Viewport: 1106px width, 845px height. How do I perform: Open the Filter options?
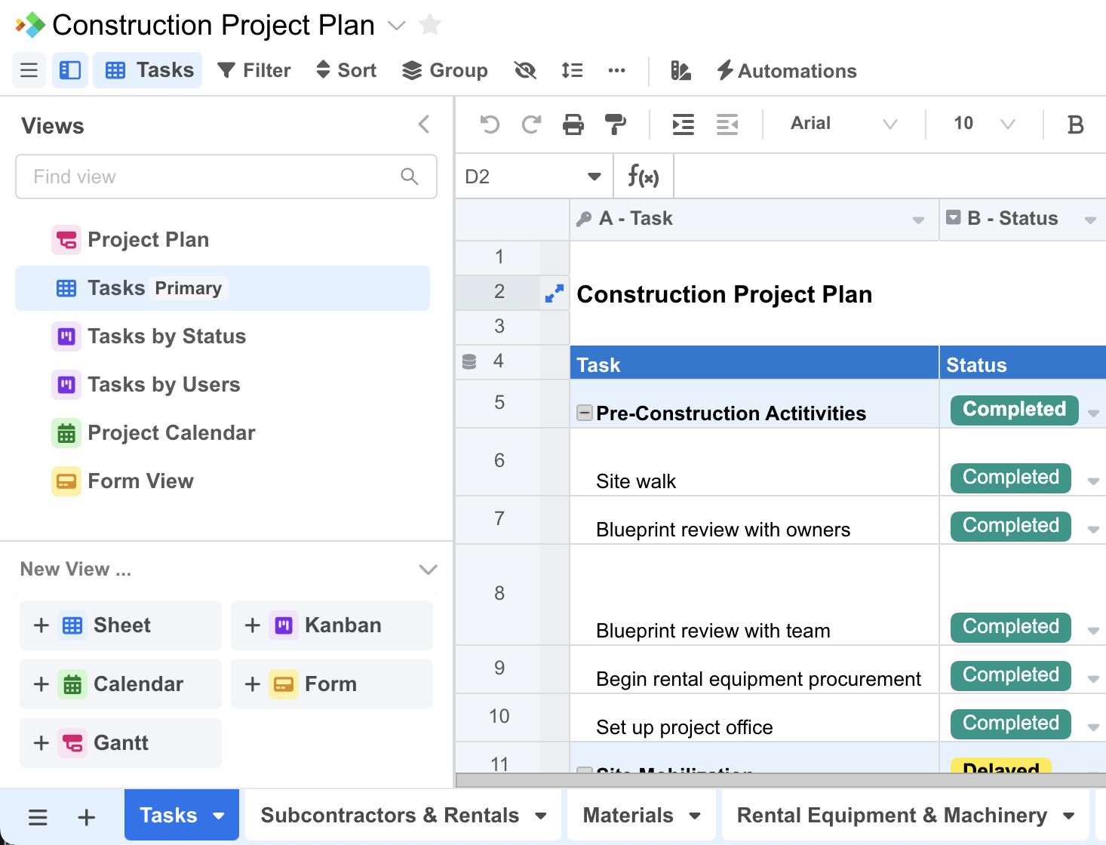(254, 70)
